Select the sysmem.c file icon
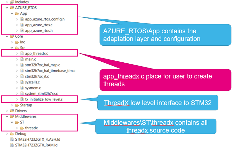The image size is (240, 147). pos(22,88)
